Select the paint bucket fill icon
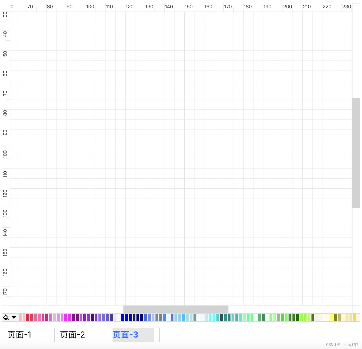The image size is (362, 349). [x=5, y=317]
